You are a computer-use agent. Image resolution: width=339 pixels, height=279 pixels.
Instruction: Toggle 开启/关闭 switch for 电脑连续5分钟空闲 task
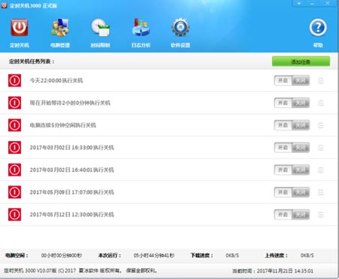click(x=292, y=125)
